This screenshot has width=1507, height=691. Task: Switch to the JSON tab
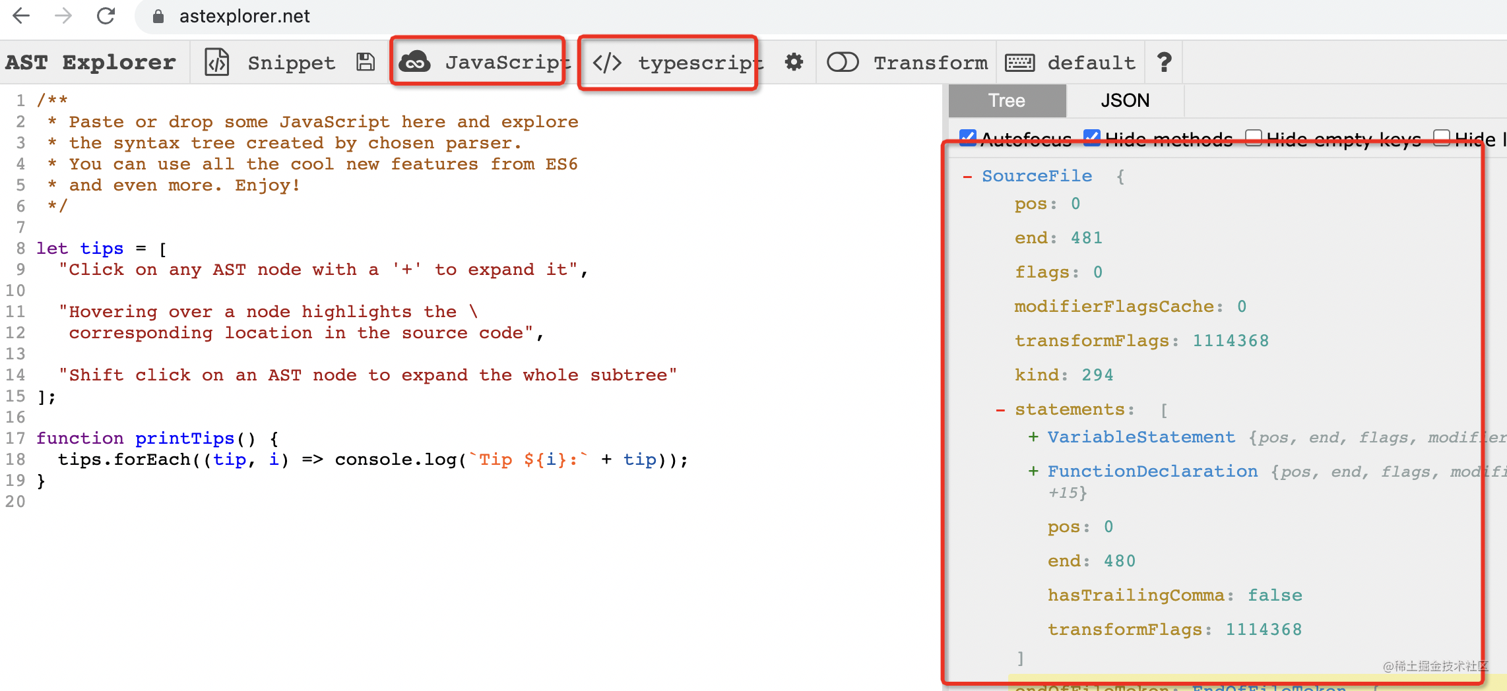point(1125,100)
